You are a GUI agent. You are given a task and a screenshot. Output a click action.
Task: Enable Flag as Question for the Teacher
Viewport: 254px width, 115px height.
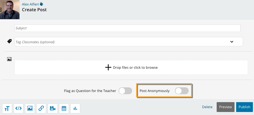(x=125, y=91)
